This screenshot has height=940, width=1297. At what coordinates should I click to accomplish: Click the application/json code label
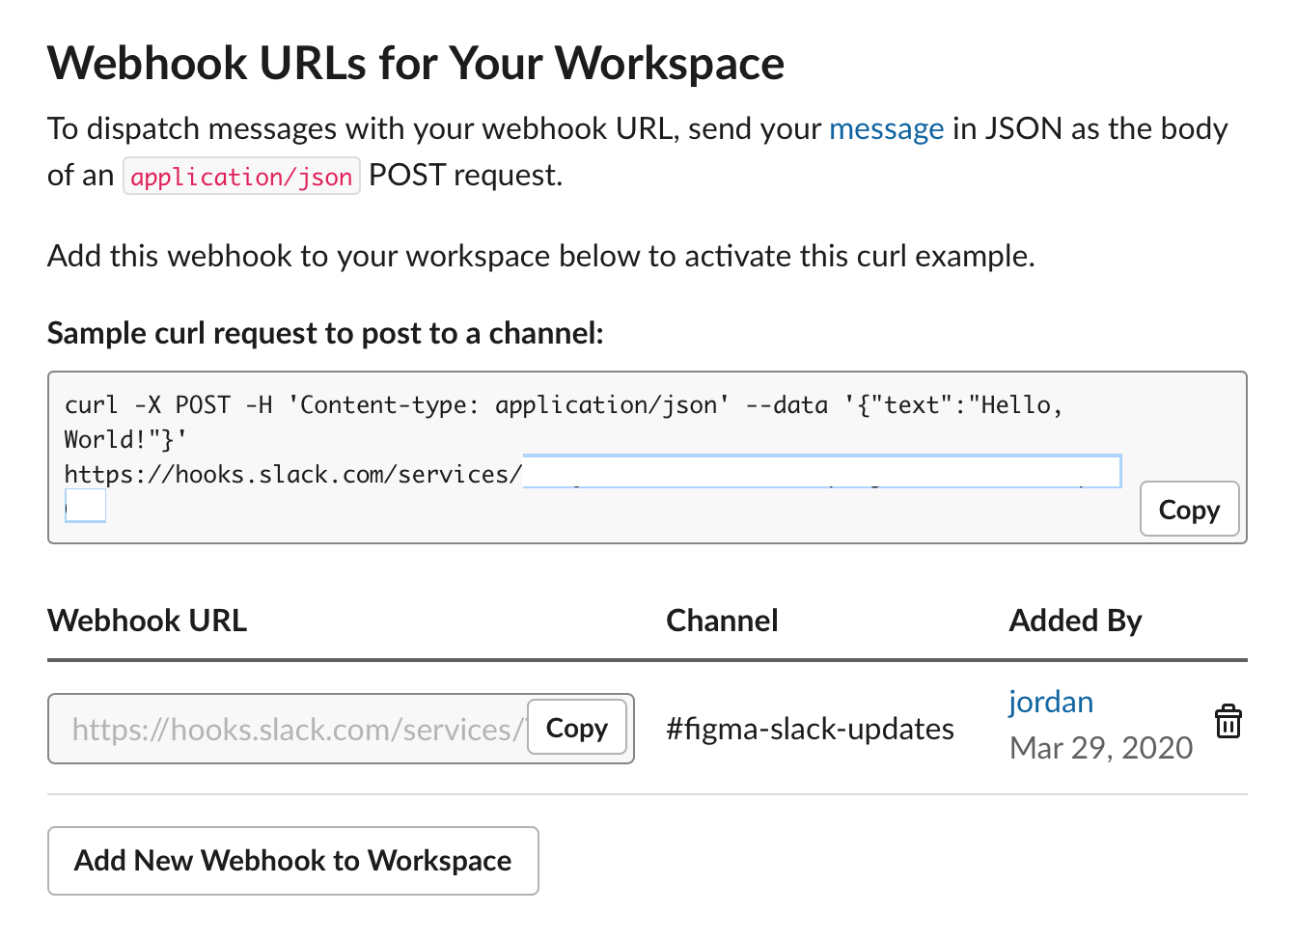[x=241, y=177]
